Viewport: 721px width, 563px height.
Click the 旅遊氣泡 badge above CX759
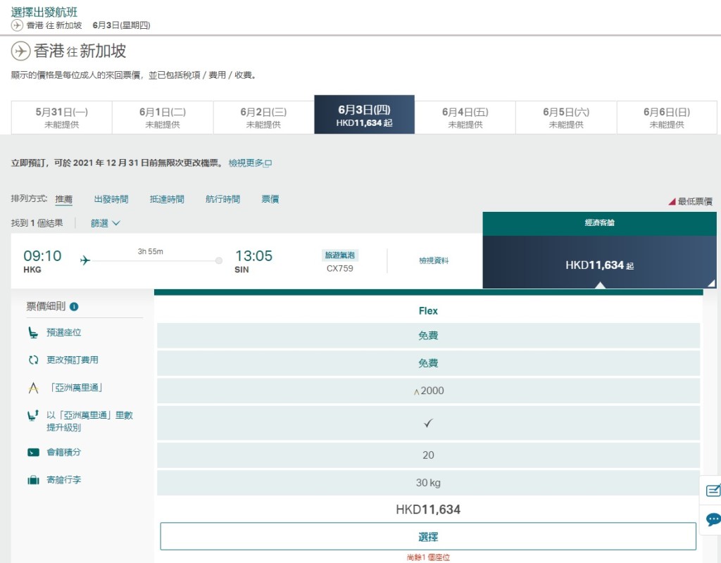(x=340, y=255)
